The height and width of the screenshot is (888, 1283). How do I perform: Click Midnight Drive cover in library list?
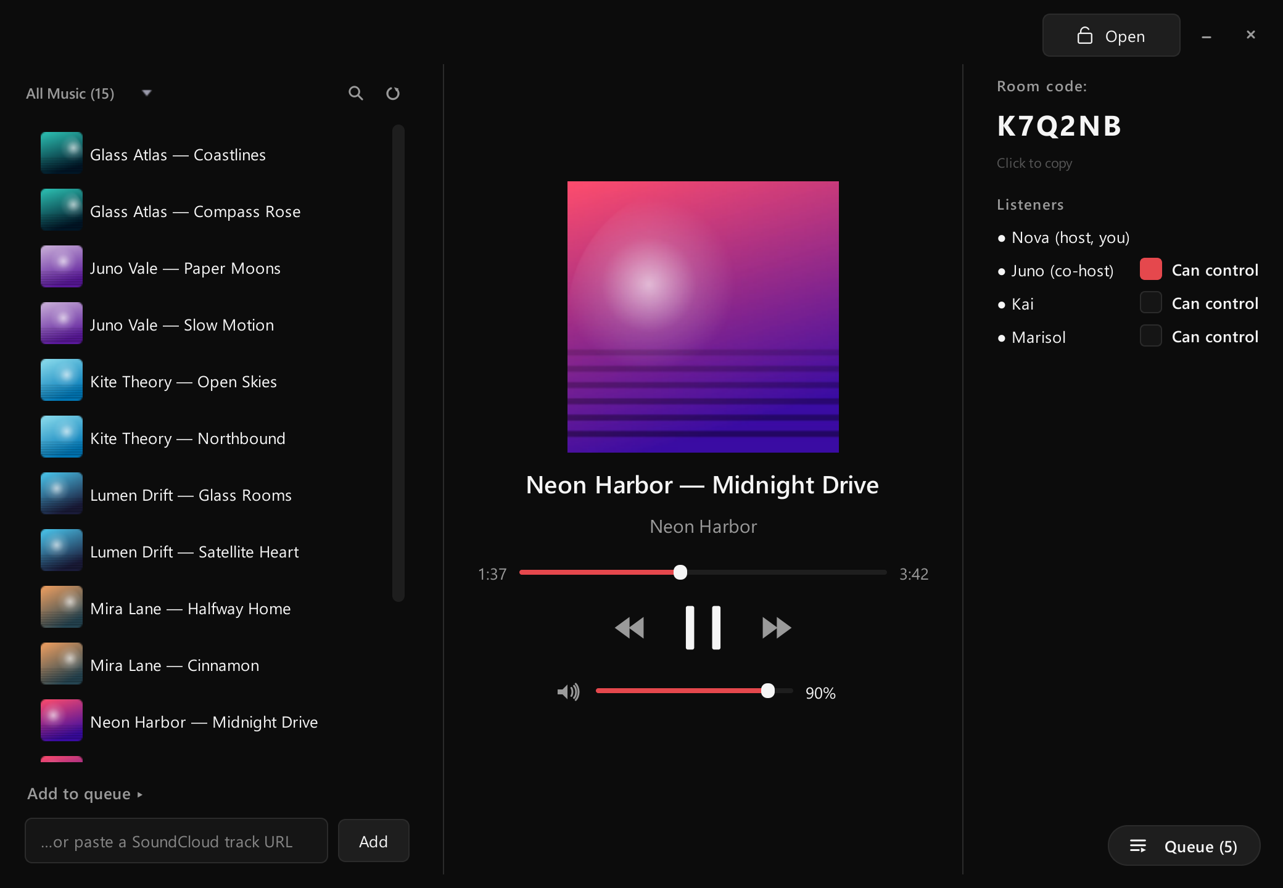[x=62, y=720]
